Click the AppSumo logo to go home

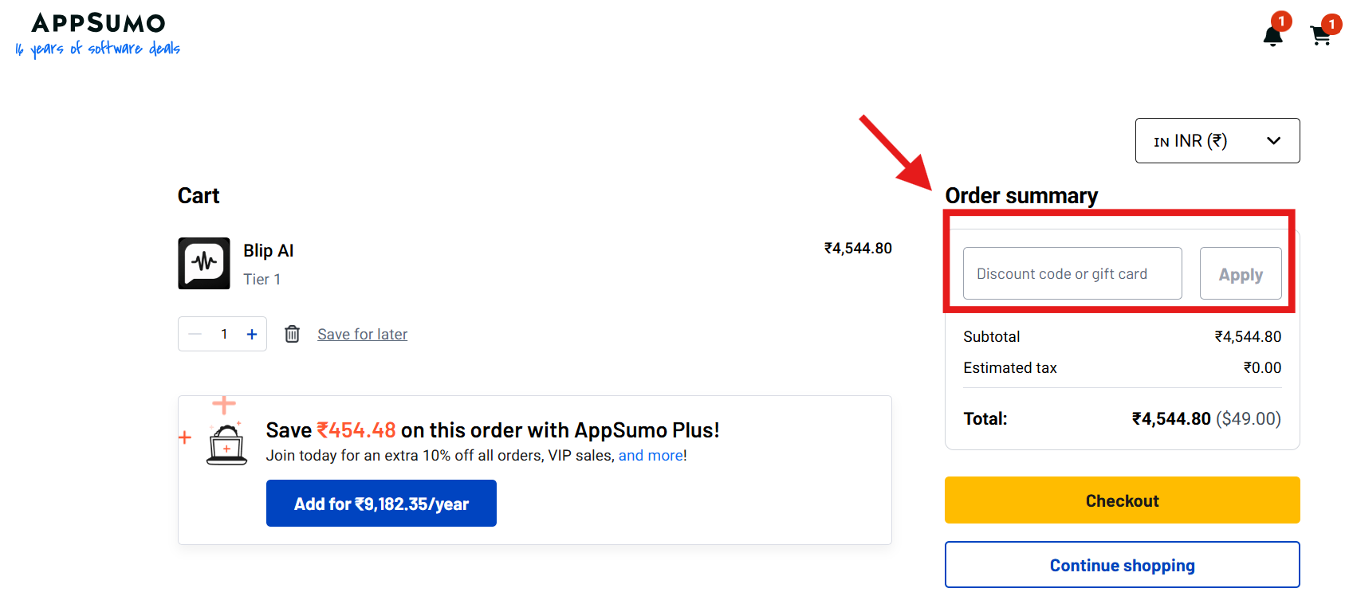tap(96, 24)
